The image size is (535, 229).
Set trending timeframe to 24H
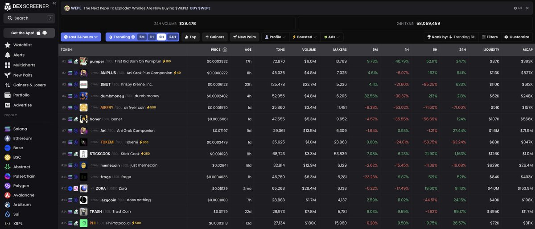pos(173,37)
